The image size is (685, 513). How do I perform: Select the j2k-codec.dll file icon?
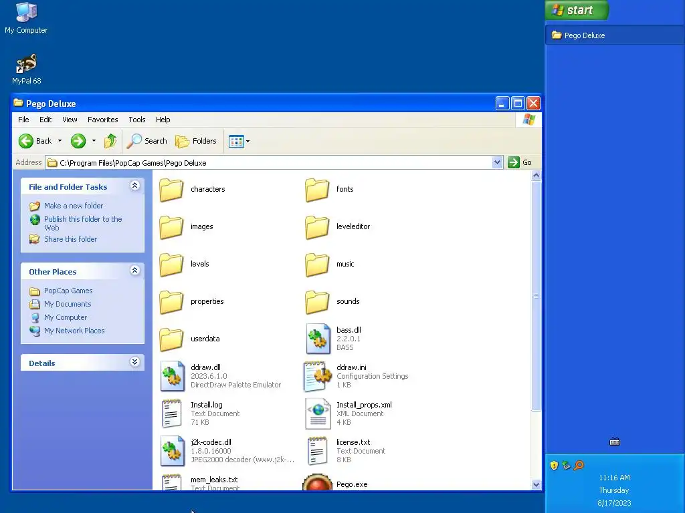(x=172, y=451)
